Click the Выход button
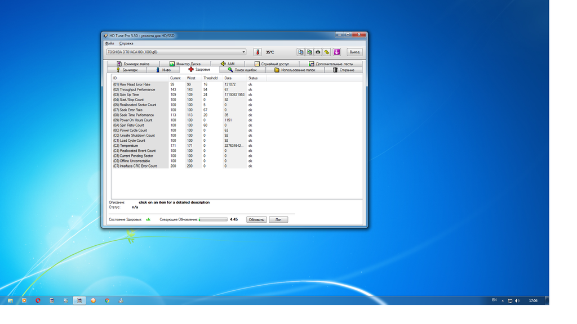 click(354, 52)
